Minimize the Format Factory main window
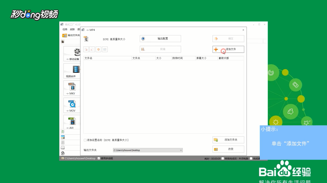The width and height of the screenshot is (327, 183). (254, 25)
